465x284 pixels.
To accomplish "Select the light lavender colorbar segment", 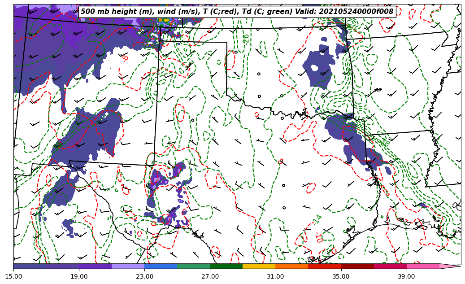I will coord(128,266).
